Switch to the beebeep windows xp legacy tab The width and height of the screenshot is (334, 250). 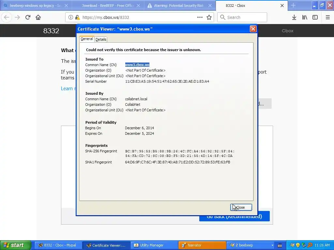point(36,6)
